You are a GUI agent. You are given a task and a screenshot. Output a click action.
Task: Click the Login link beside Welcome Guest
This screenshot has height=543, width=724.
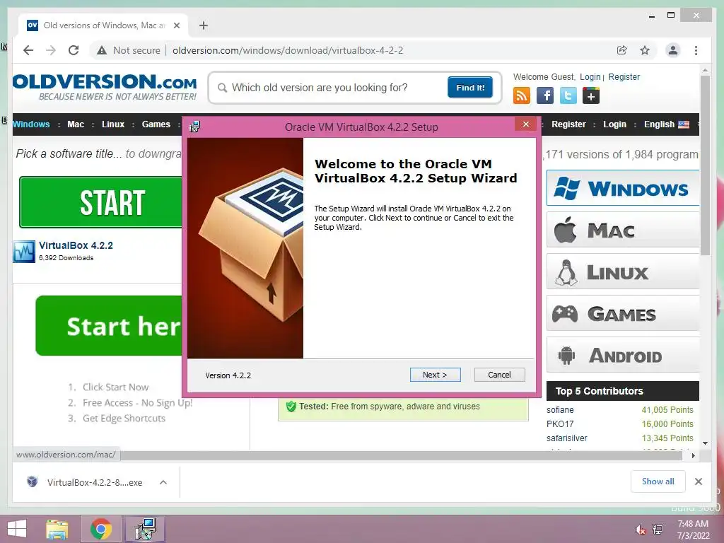click(x=590, y=76)
